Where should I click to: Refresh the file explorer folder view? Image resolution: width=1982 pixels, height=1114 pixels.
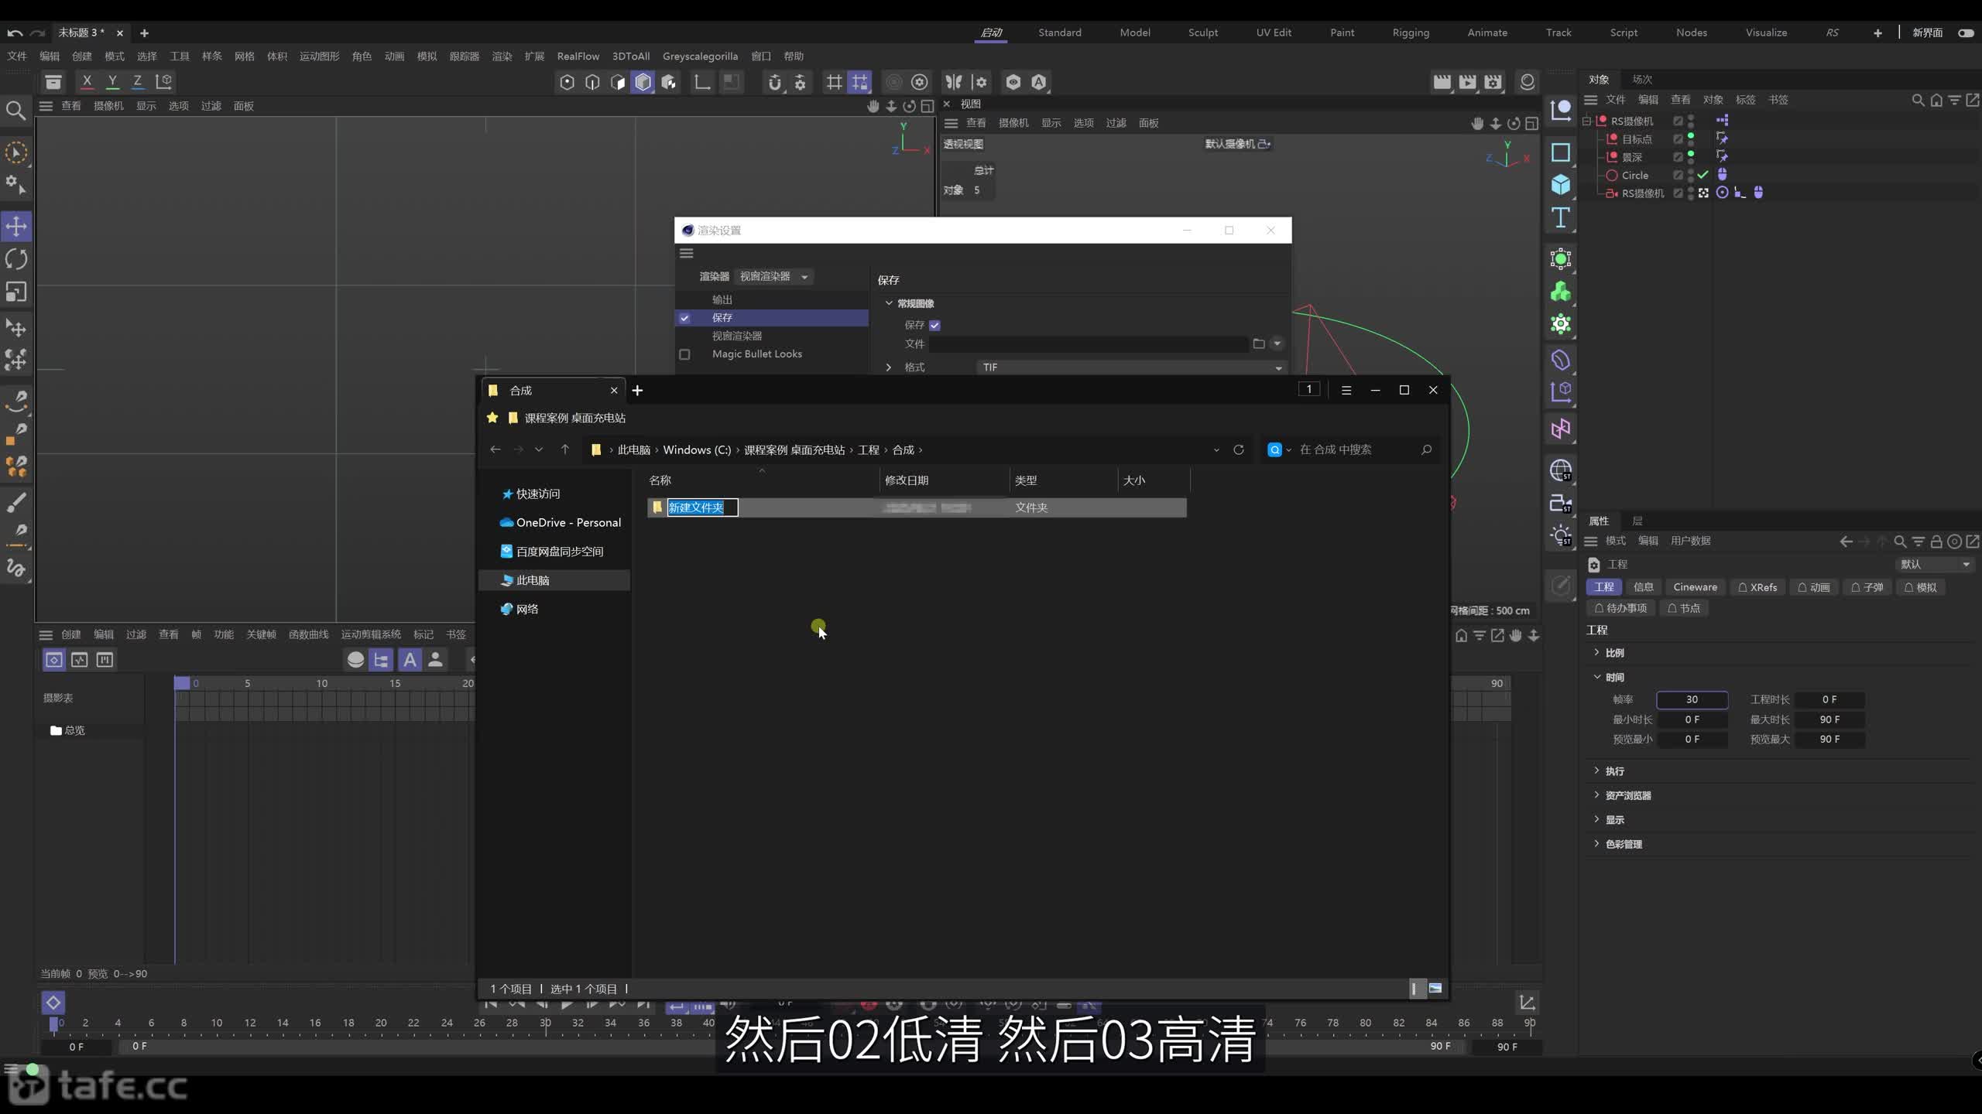coord(1239,449)
